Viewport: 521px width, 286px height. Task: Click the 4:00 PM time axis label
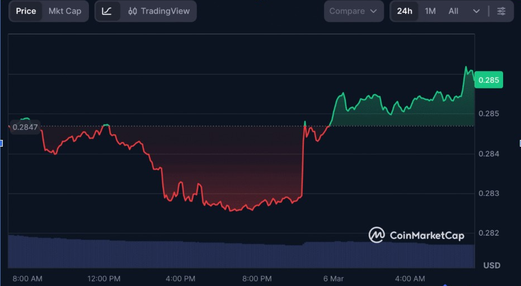[x=180, y=279]
